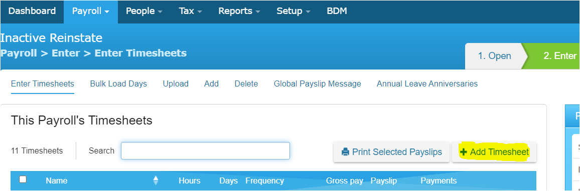Sort timesheets by Name column

pos(57,180)
